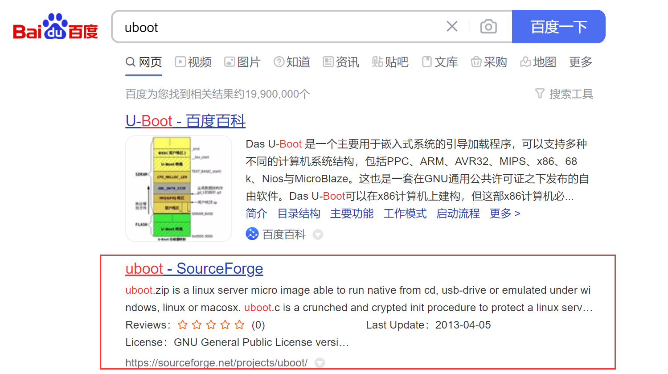This screenshot has width=668, height=374.
Task: Jump to the 启动流程 section link
Action: (x=458, y=214)
